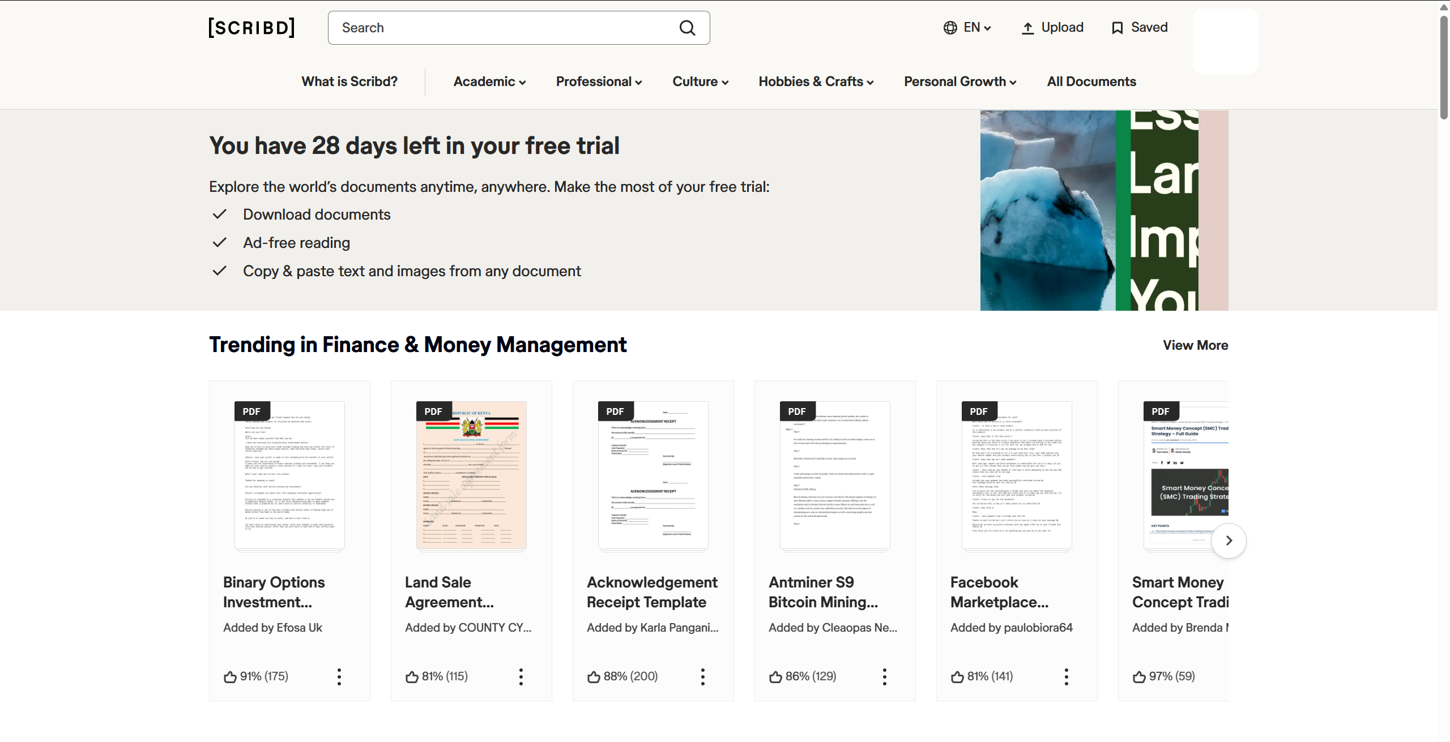Click the Upload arrow icon
Screen dimensions: 1450x742
pyautogui.click(x=1027, y=28)
